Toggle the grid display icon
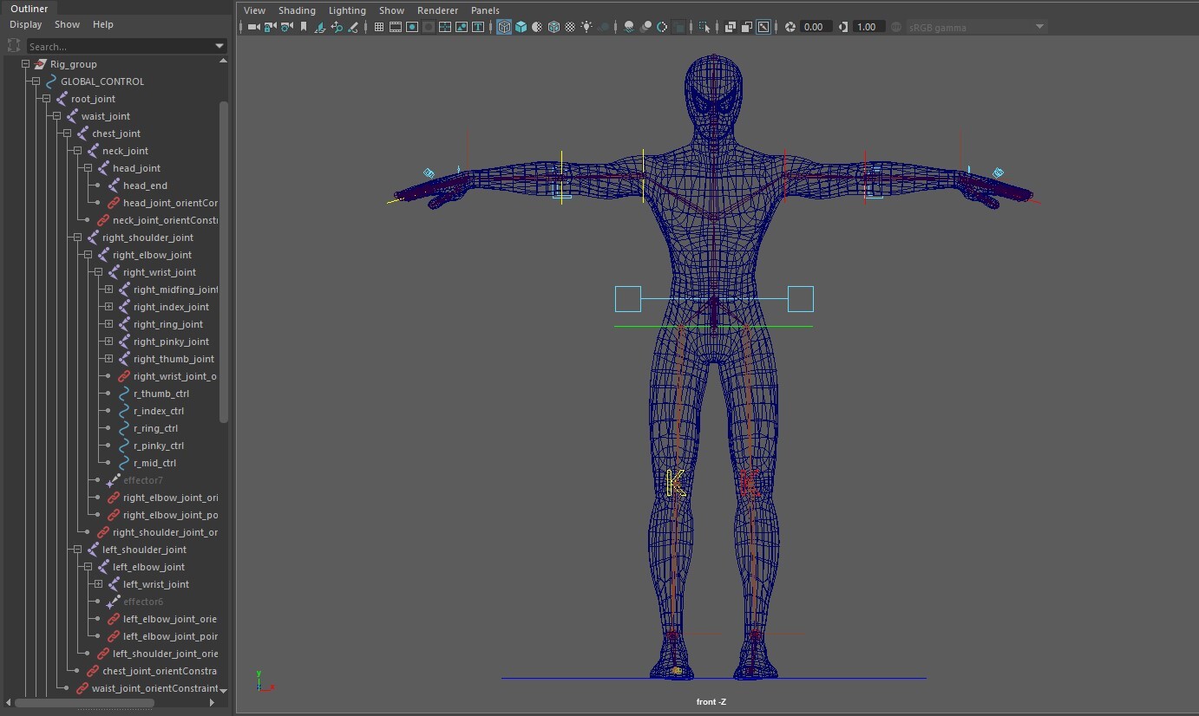Image resolution: width=1199 pixels, height=716 pixels. pos(379,27)
